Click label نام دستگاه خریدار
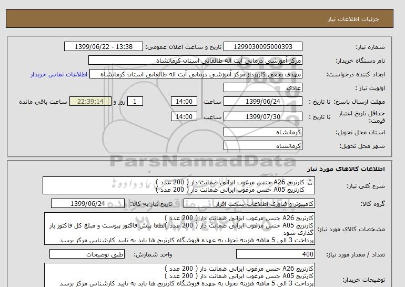 pos(360,61)
